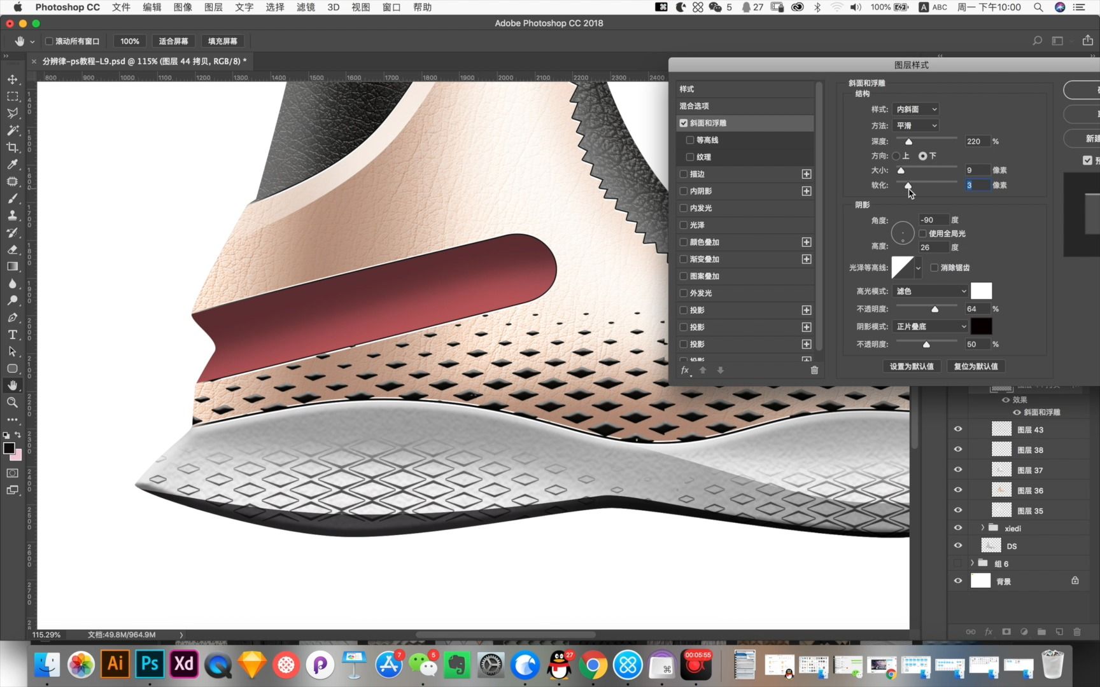The height and width of the screenshot is (687, 1100).
Task: Select the Path Selection tool
Action: coord(12,351)
